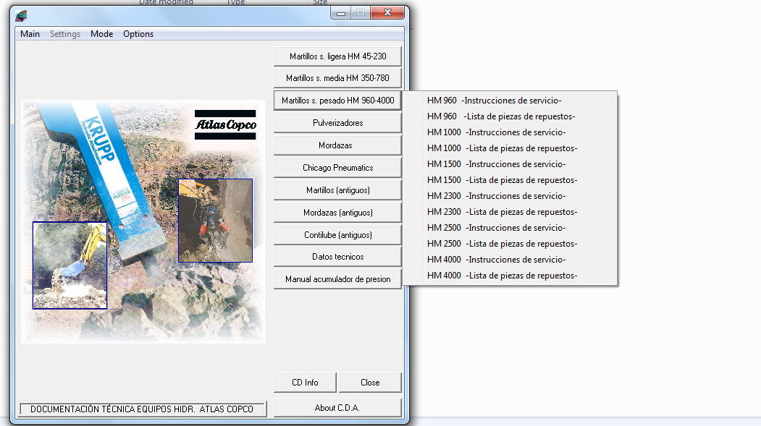Viewport: 761px width, 426px height.
Task: Click Martillos s. ligera HM 45-230 button
Action: tap(338, 56)
